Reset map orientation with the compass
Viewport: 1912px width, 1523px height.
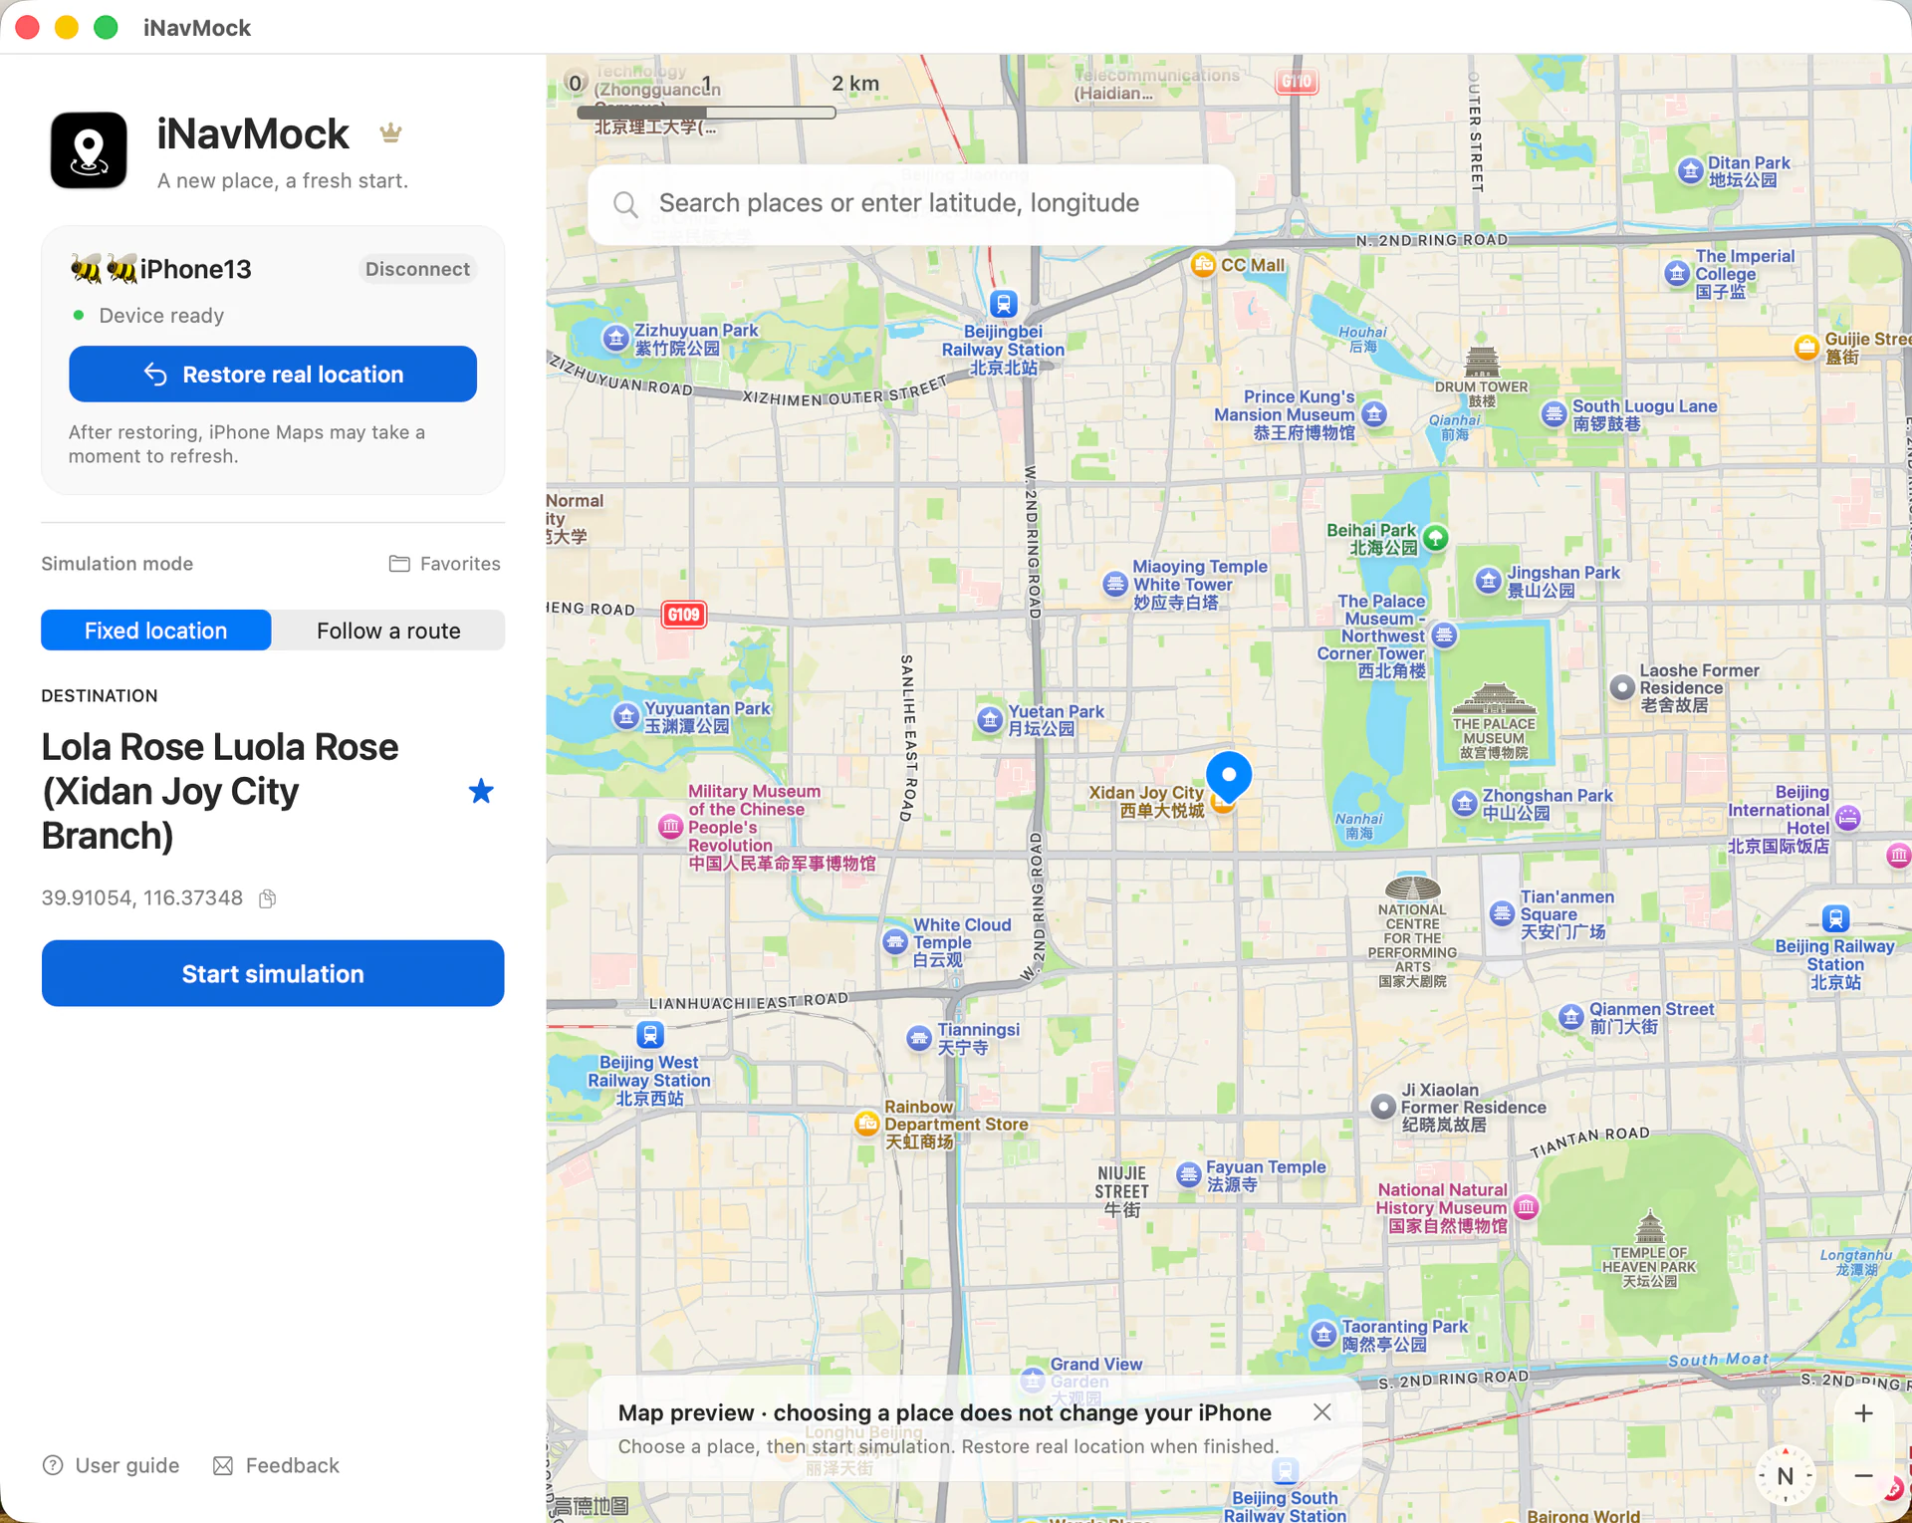tap(1785, 1476)
